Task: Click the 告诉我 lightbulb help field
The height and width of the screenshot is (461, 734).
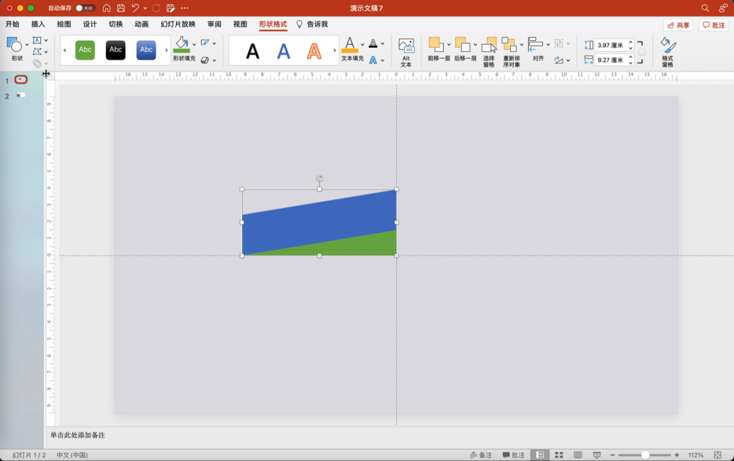Action: (x=312, y=24)
